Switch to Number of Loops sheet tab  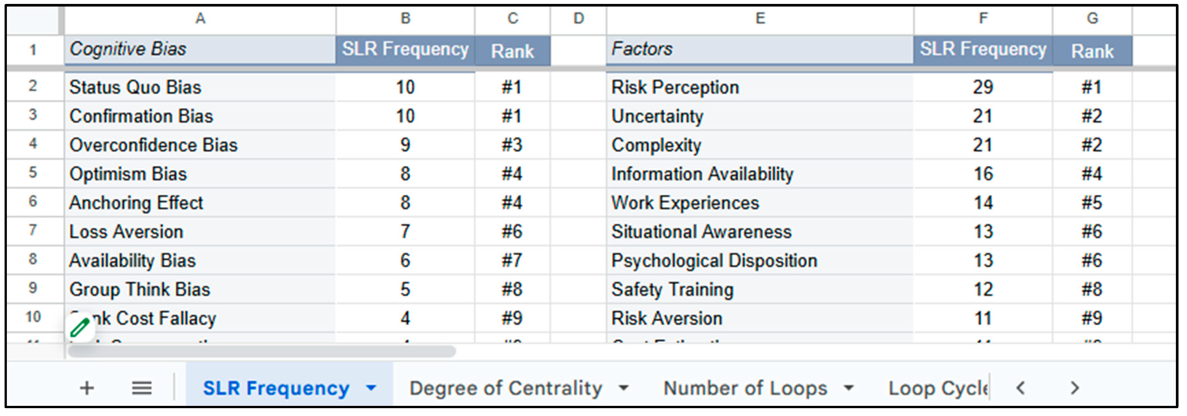pos(745,388)
